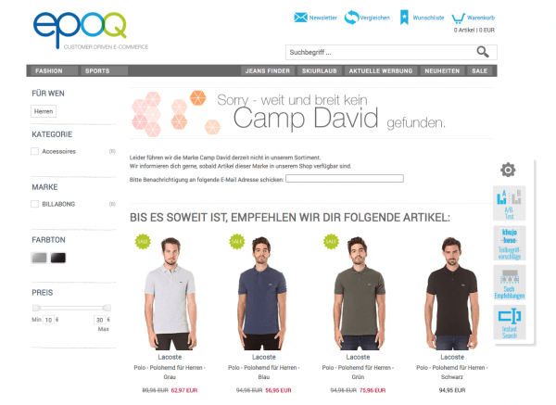556x405 pixels.
Task: Select the Such Empfehlungen icon
Action: coord(509,283)
